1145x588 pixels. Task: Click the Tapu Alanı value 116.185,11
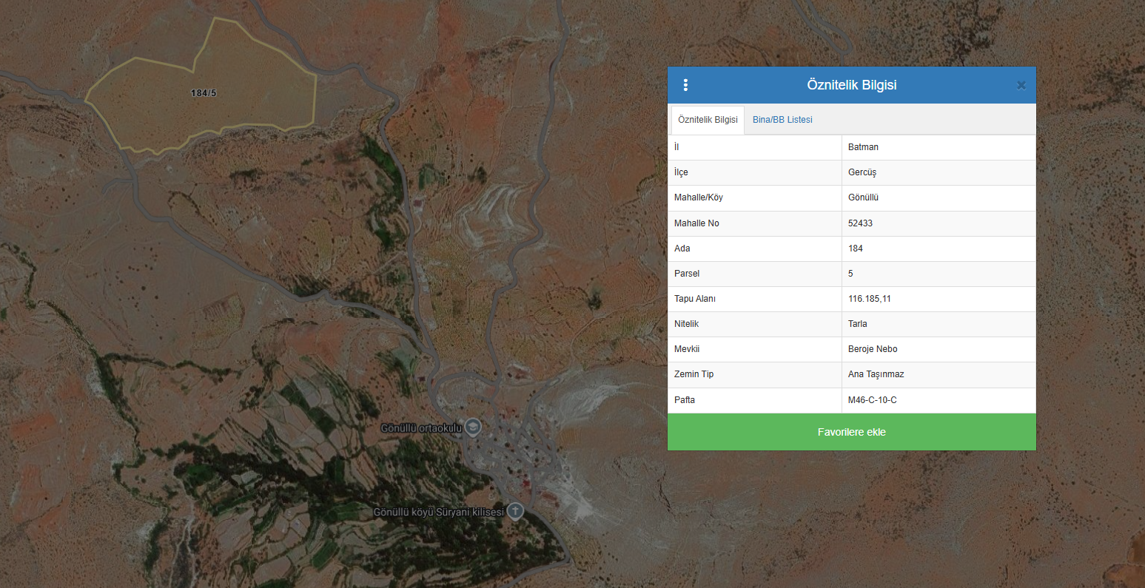870,299
